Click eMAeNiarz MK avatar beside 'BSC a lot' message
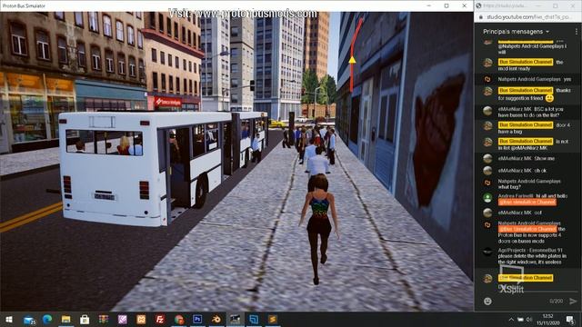Viewport: 582px width, 327px height. (487, 111)
